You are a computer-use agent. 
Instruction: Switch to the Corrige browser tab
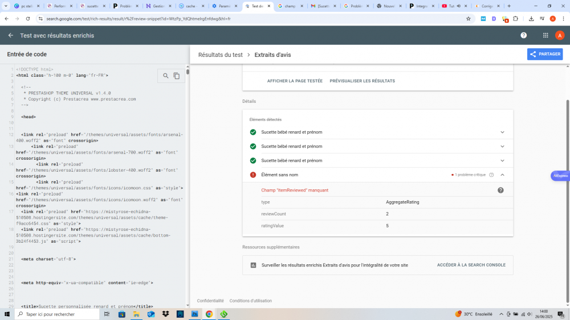click(x=487, y=6)
